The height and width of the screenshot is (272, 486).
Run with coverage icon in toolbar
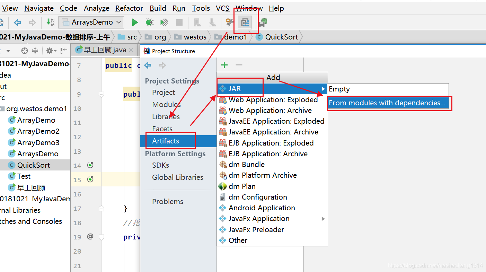click(164, 23)
